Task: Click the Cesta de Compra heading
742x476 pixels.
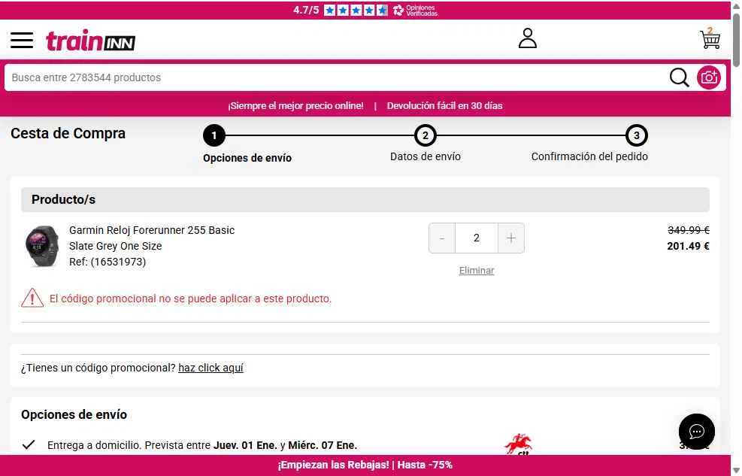Action: (68, 133)
